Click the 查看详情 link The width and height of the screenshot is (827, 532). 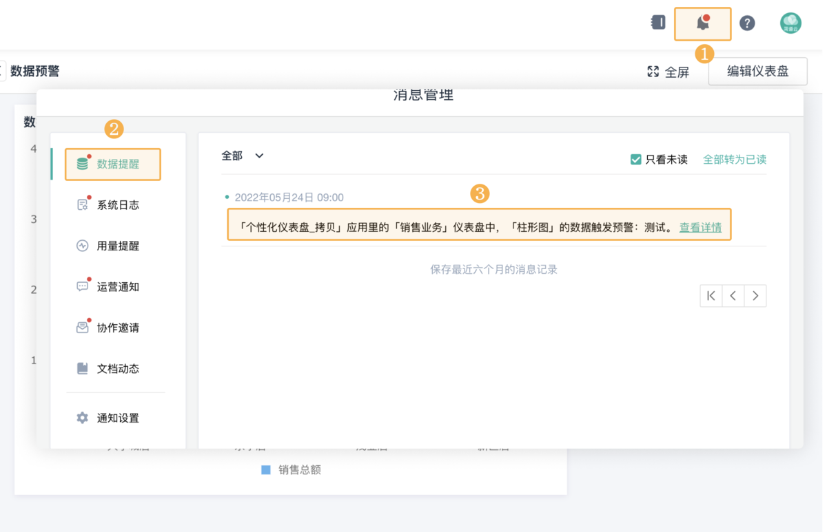click(700, 227)
